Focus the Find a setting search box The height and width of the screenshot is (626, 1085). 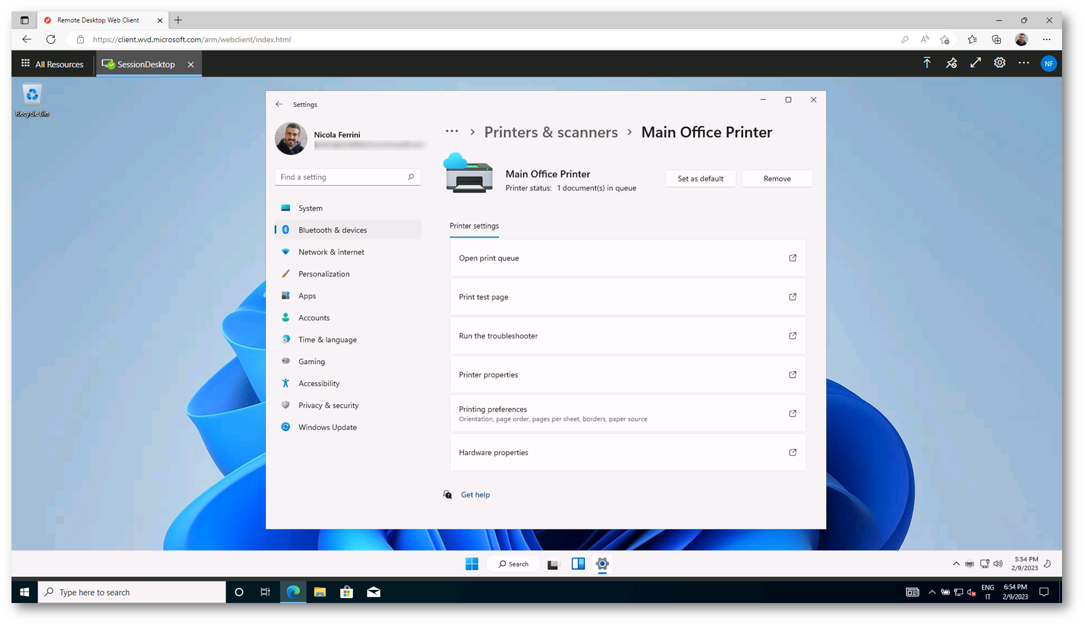[x=347, y=177]
